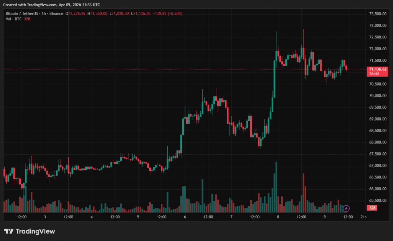
Task: Click the Vol · BTC indicator label
Action: [13, 19]
